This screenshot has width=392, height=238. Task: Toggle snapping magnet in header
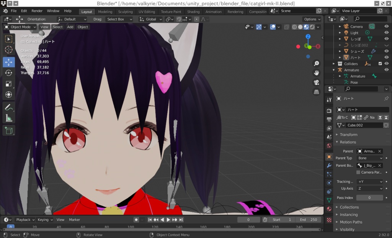pyautogui.click(x=179, y=19)
